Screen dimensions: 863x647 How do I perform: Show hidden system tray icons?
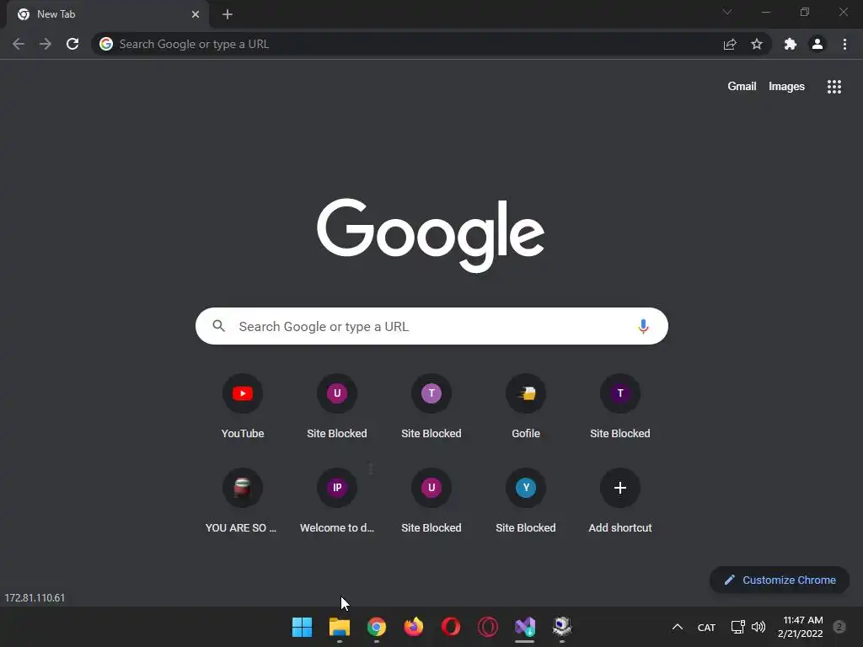tap(678, 627)
